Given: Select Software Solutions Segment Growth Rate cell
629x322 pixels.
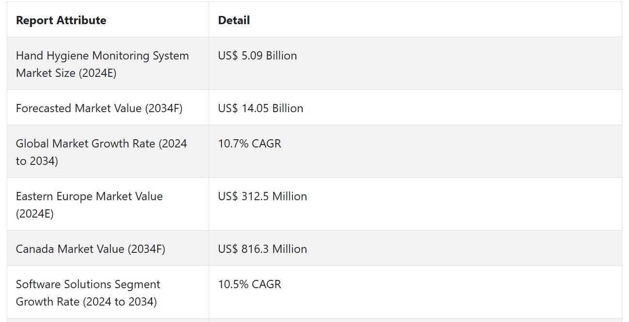Looking at the screenshot, I should click(x=108, y=293).
